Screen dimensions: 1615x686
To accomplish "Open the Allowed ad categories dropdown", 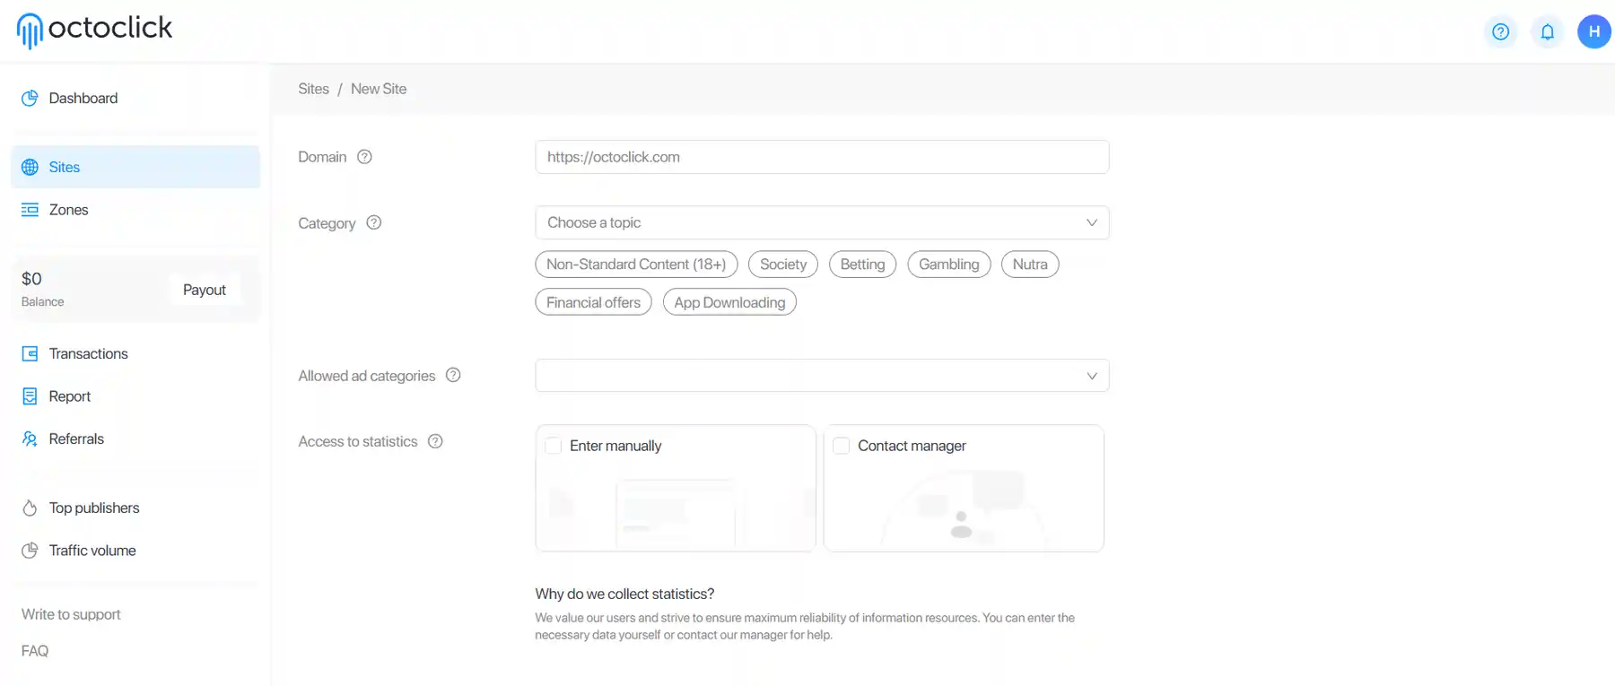I will [x=822, y=376].
